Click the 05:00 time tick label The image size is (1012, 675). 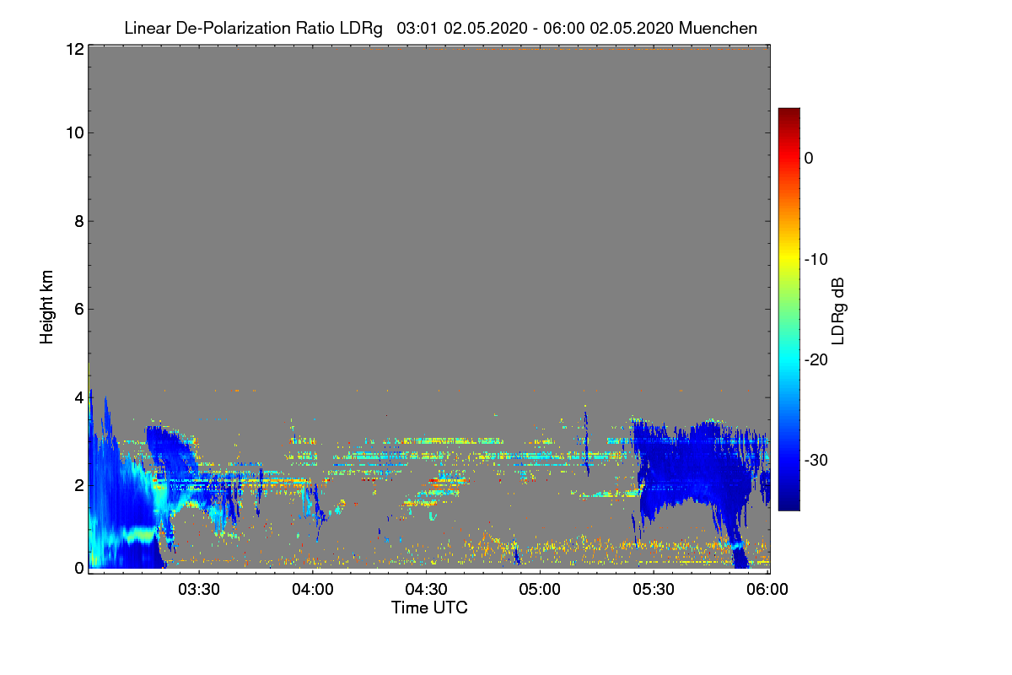pos(540,589)
